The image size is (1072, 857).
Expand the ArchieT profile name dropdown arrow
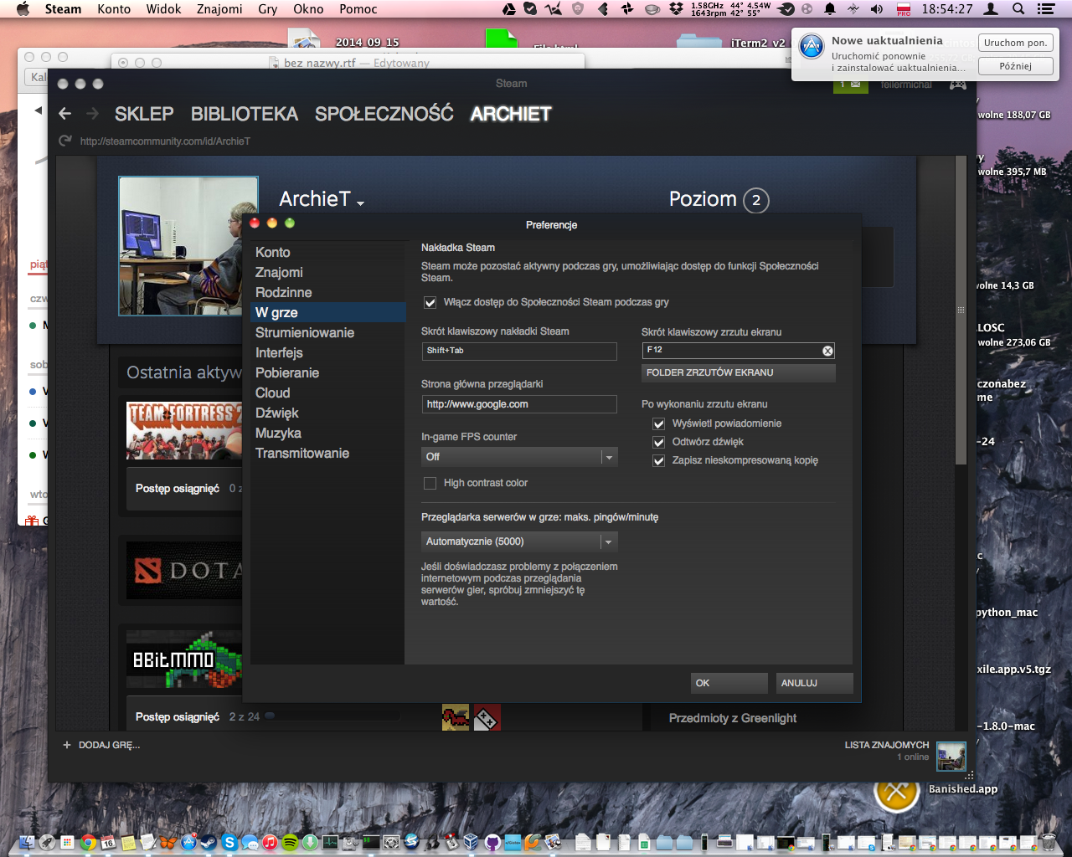click(360, 203)
